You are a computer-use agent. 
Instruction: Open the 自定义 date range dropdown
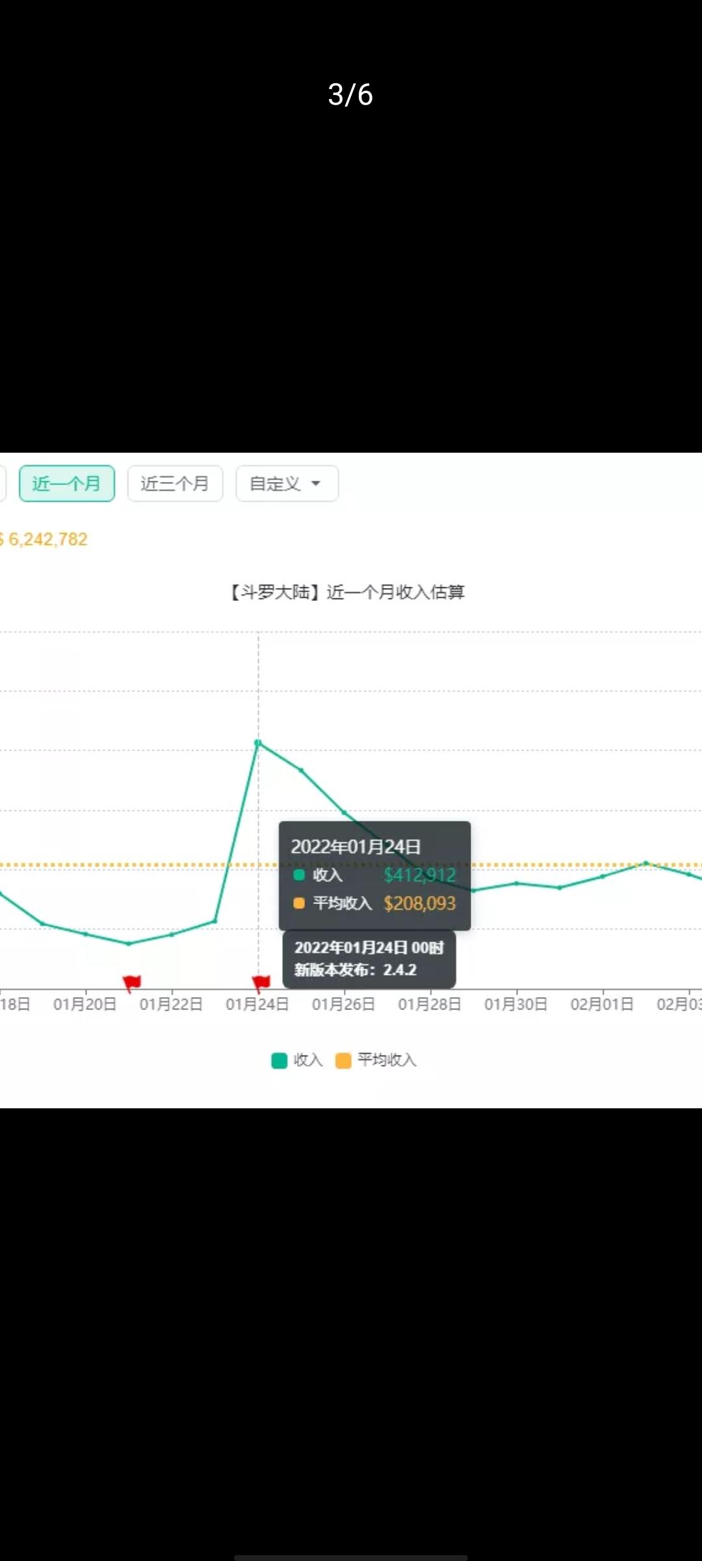click(287, 483)
